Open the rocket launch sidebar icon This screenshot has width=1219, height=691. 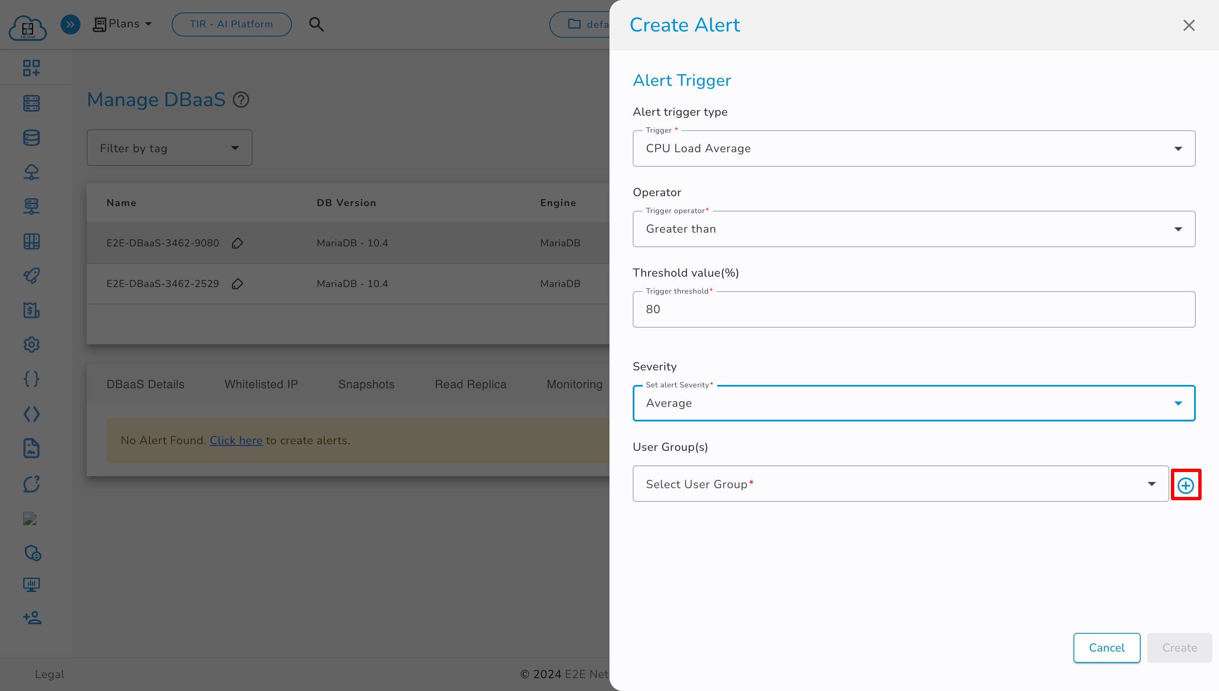coord(32,276)
